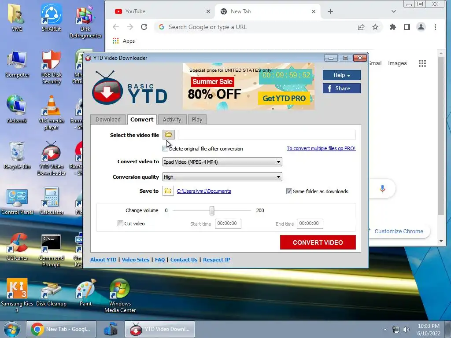Enable Delete original file after conversion
This screenshot has height=338, width=451.
[165, 149]
